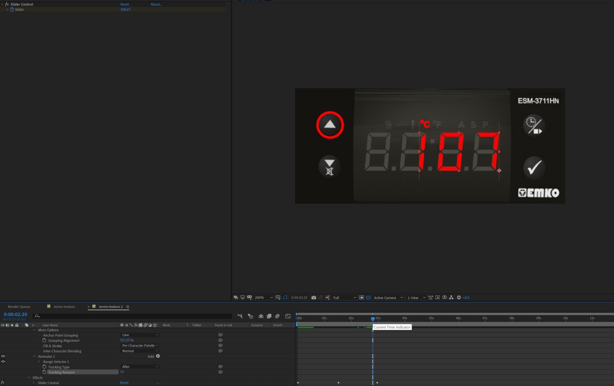Open the Full resolution dropdown

(x=345, y=297)
